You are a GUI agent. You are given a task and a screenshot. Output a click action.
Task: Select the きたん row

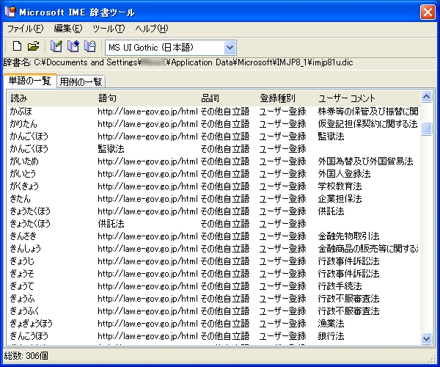point(214,199)
